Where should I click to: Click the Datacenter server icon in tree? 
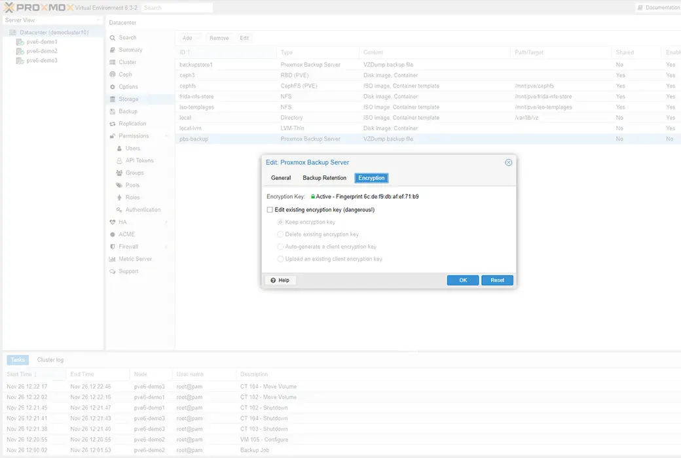tap(13, 33)
